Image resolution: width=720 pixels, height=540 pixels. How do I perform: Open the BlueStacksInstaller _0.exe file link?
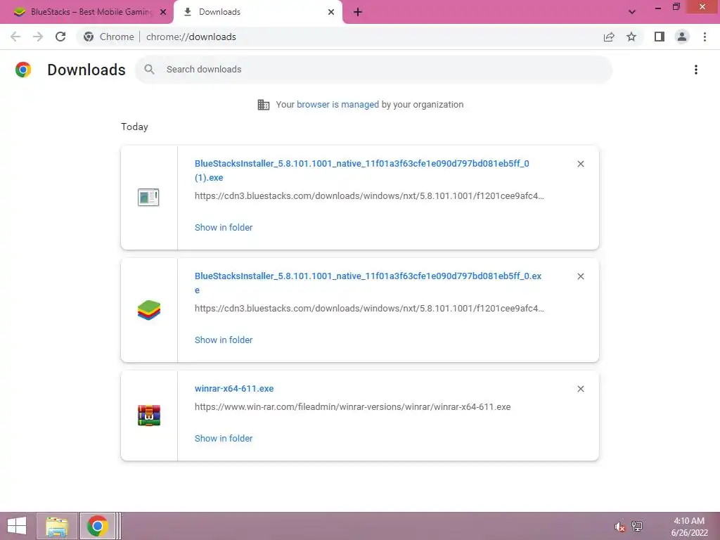coord(368,283)
